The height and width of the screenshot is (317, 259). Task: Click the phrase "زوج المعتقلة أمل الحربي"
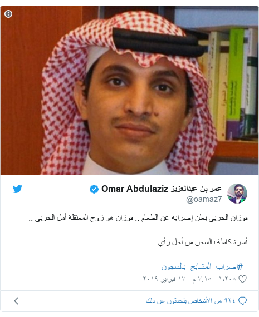(70, 218)
